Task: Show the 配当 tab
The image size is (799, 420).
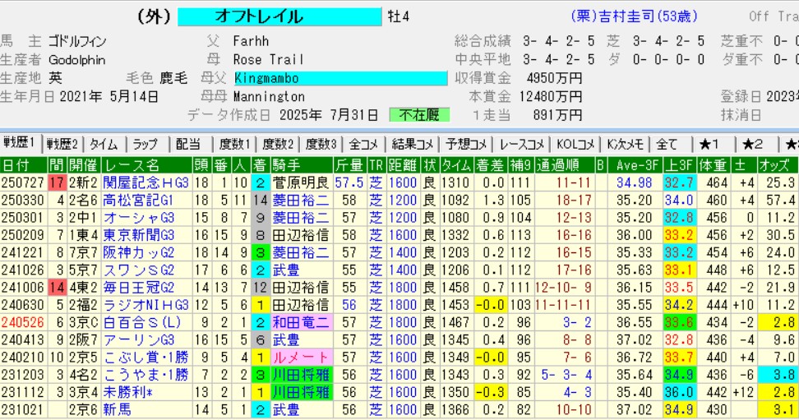Action: click(x=187, y=144)
